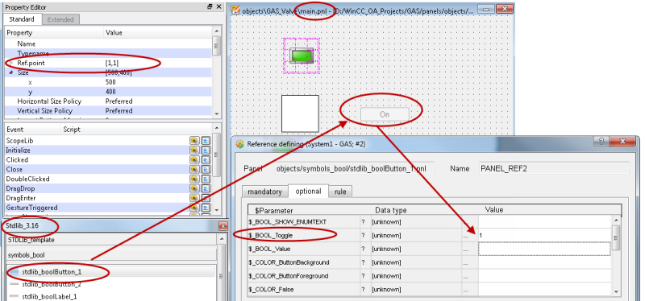Open script wizard for Initialize event
Viewport: 645px width, 301px height.
tap(194, 150)
